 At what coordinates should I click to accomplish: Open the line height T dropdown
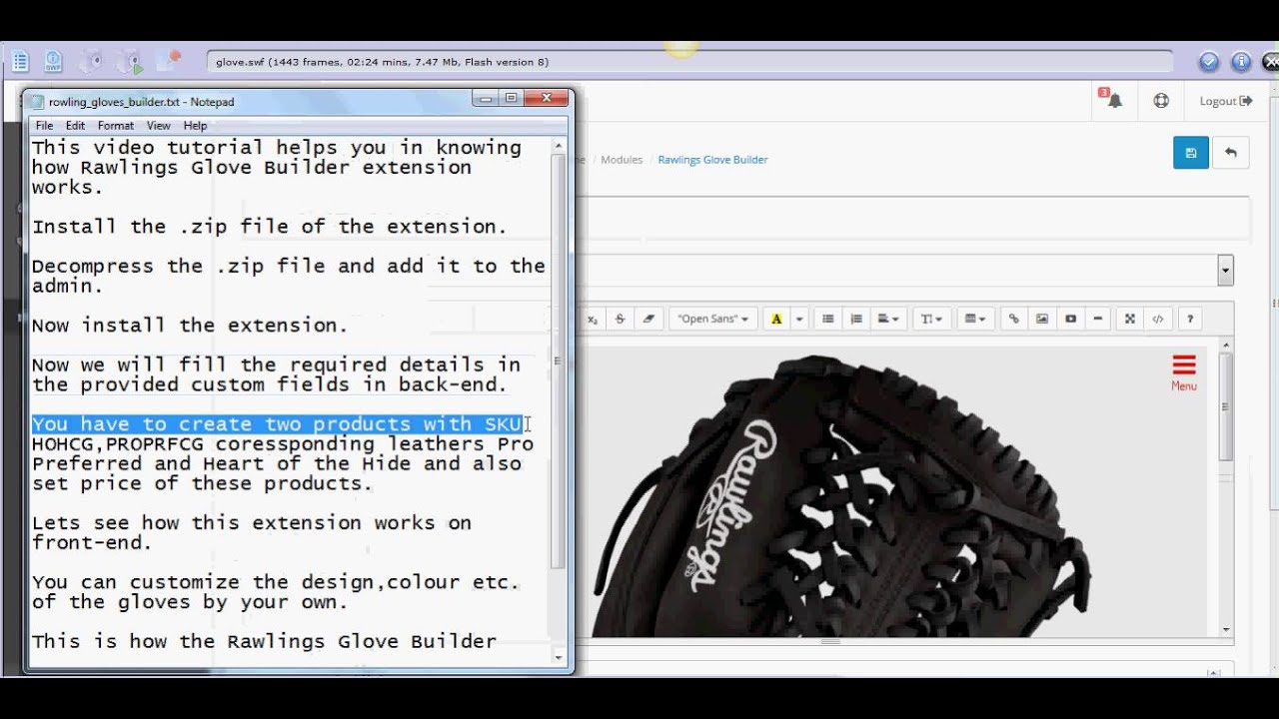pos(931,319)
